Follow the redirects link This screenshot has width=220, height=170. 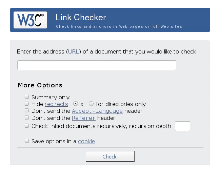click(x=56, y=104)
